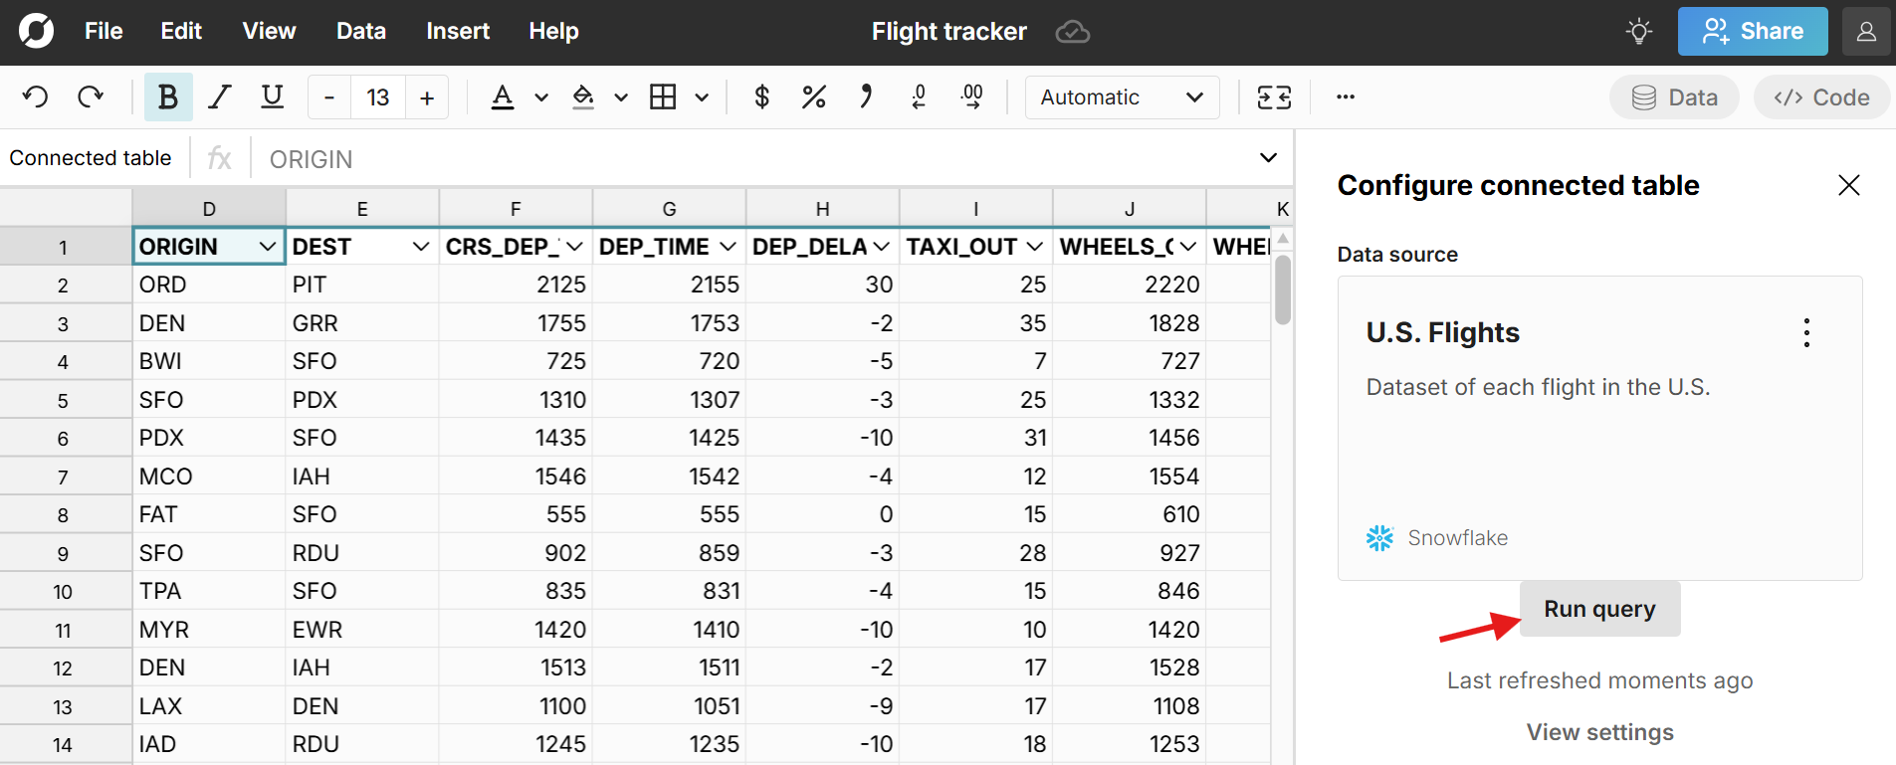
Task: Click the View settings link
Action: 1599,732
